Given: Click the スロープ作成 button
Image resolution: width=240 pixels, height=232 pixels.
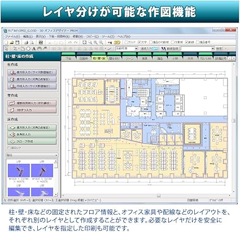Looking at the screenshot, I should [32, 141].
